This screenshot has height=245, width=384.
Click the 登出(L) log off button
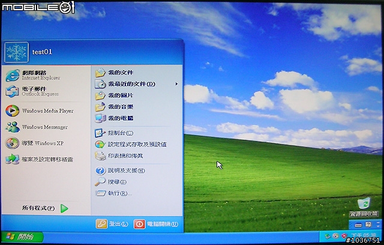tap(112, 224)
